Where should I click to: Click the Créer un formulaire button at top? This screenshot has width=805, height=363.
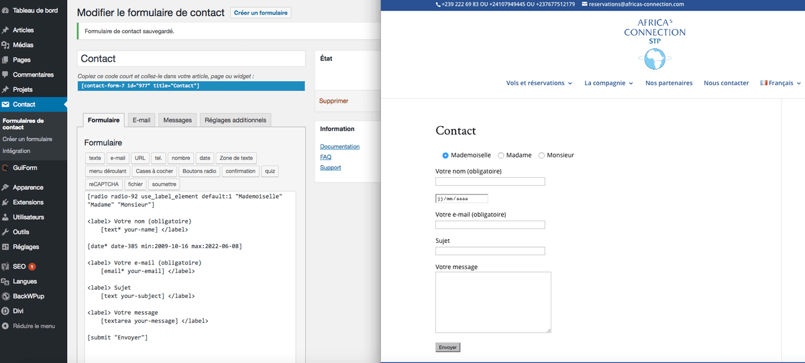coord(261,13)
